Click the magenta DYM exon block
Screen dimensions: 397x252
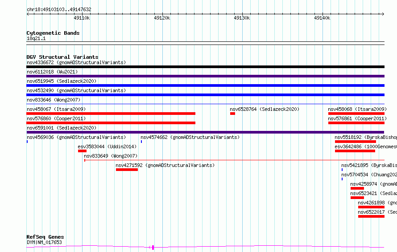(153, 248)
